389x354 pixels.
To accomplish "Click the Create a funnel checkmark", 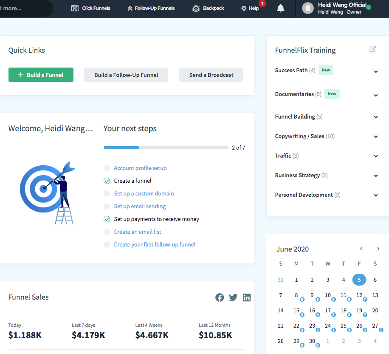I will click(x=107, y=181).
